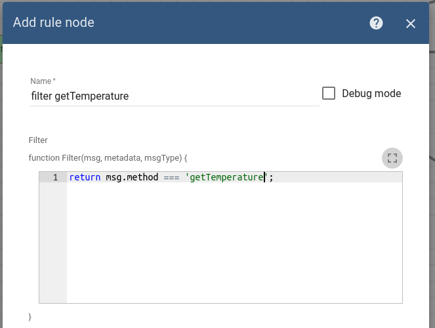Place cursor on the return keyword

click(x=85, y=177)
